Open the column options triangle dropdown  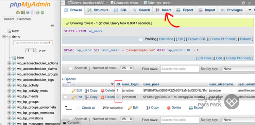click(112, 84)
